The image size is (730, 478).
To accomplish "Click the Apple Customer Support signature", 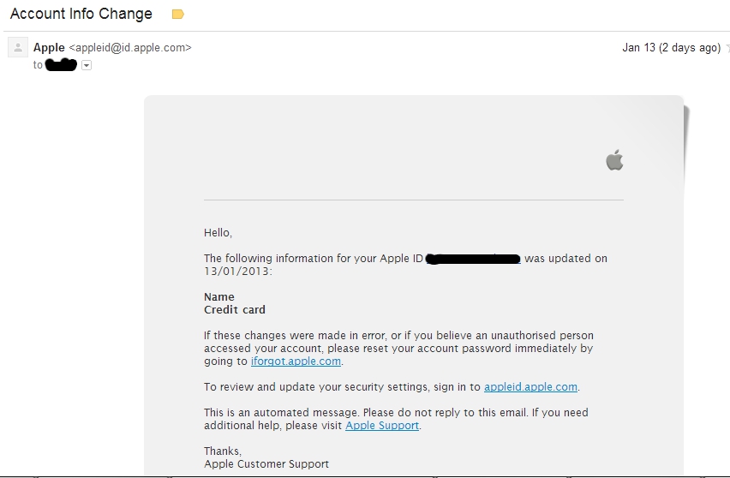I will [266, 464].
